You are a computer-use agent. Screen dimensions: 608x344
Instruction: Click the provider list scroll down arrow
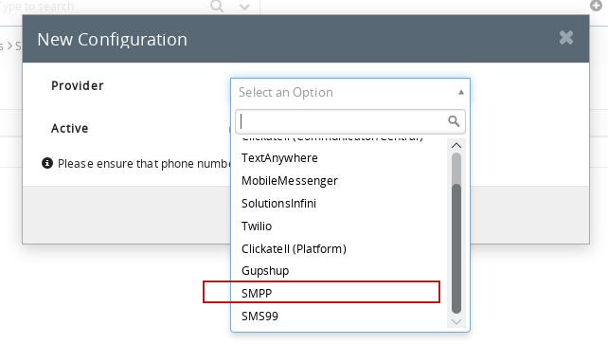coord(456,322)
